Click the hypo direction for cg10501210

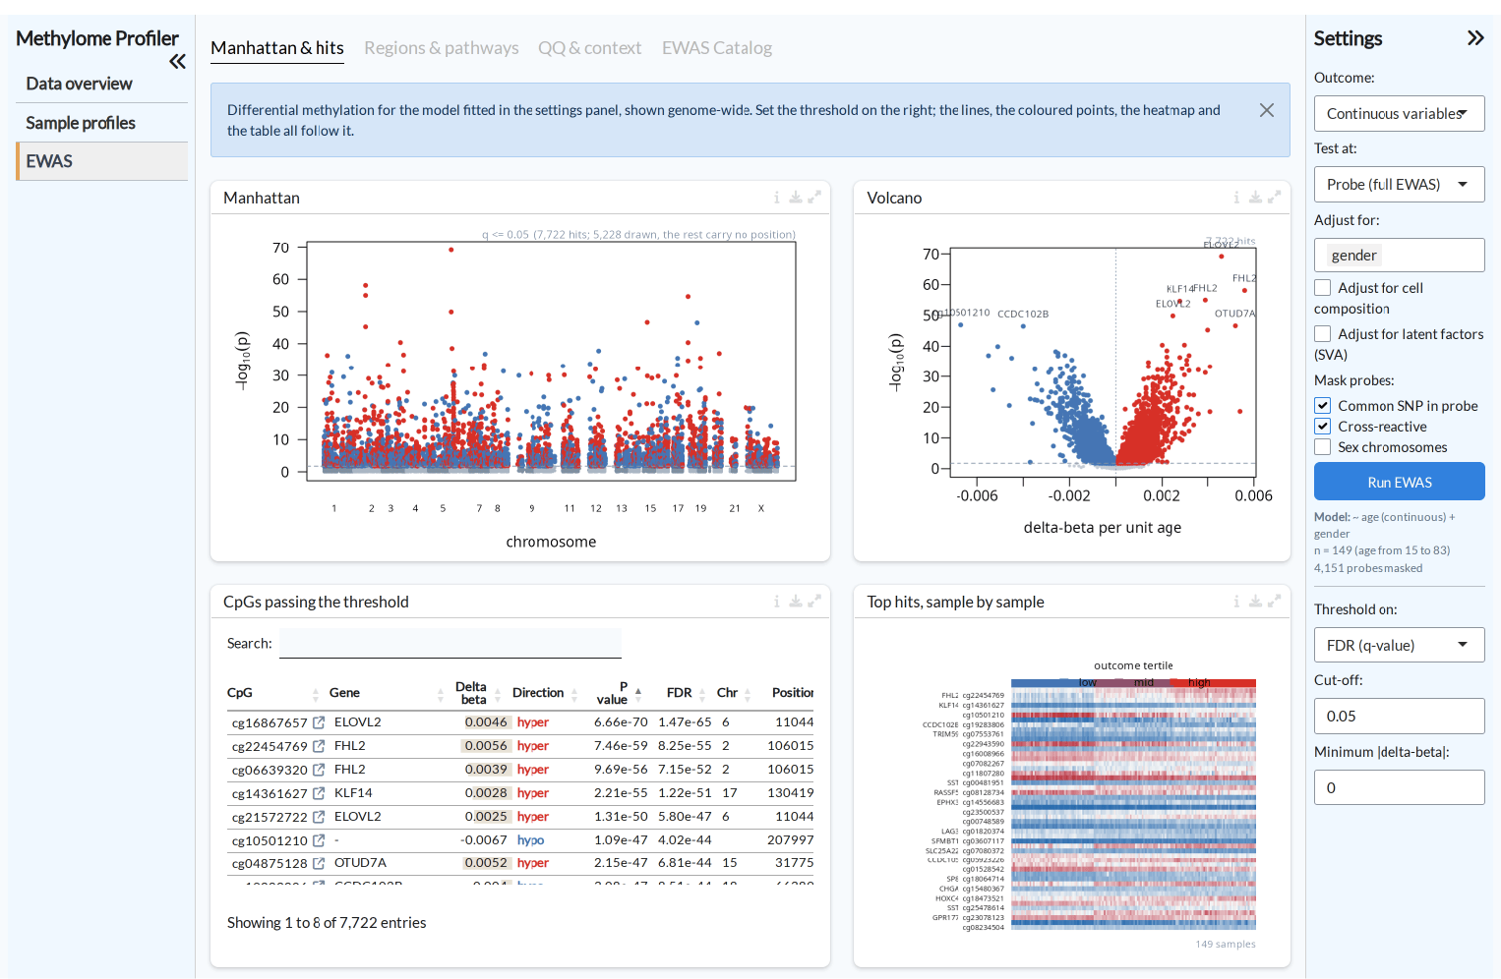click(x=530, y=840)
